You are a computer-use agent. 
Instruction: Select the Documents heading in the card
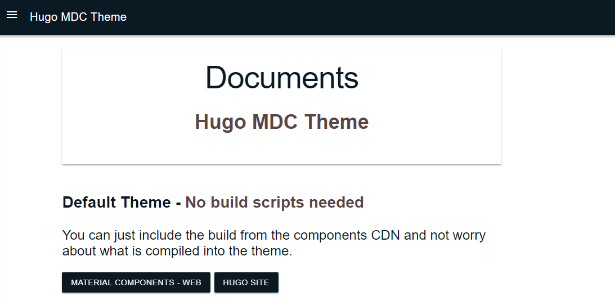(281, 78)
